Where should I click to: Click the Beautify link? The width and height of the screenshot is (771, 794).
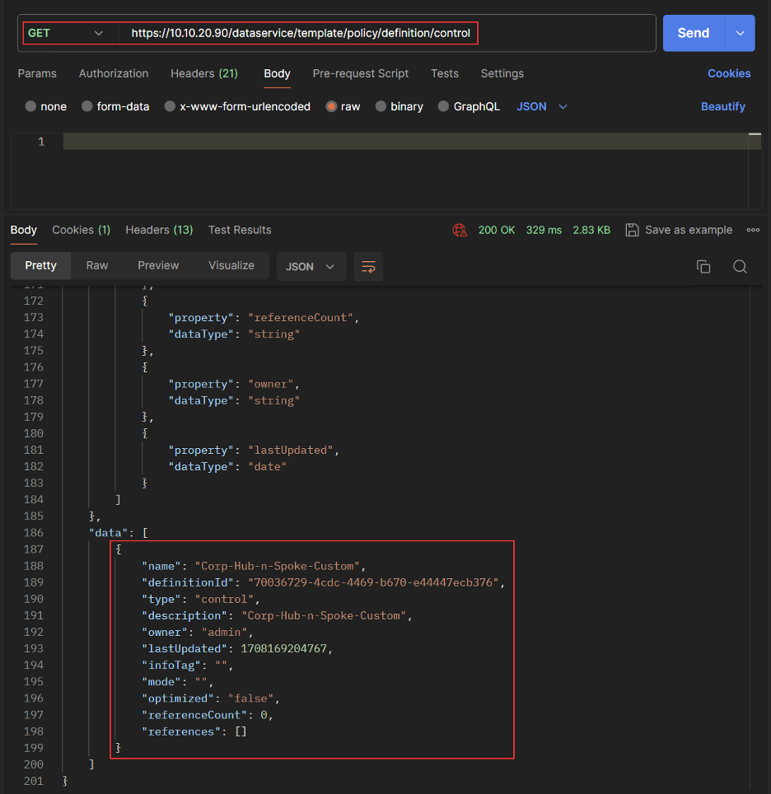pyautogui.click(x=722, y=106)
